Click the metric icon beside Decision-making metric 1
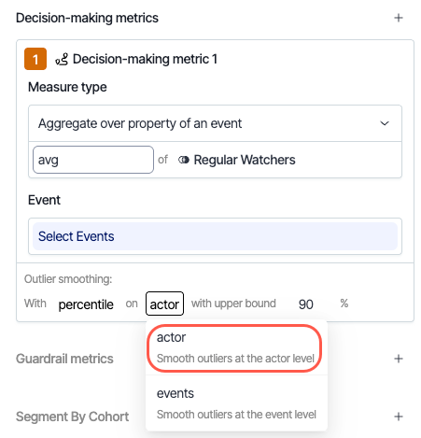The image size is (421, 438). [62, 59]
